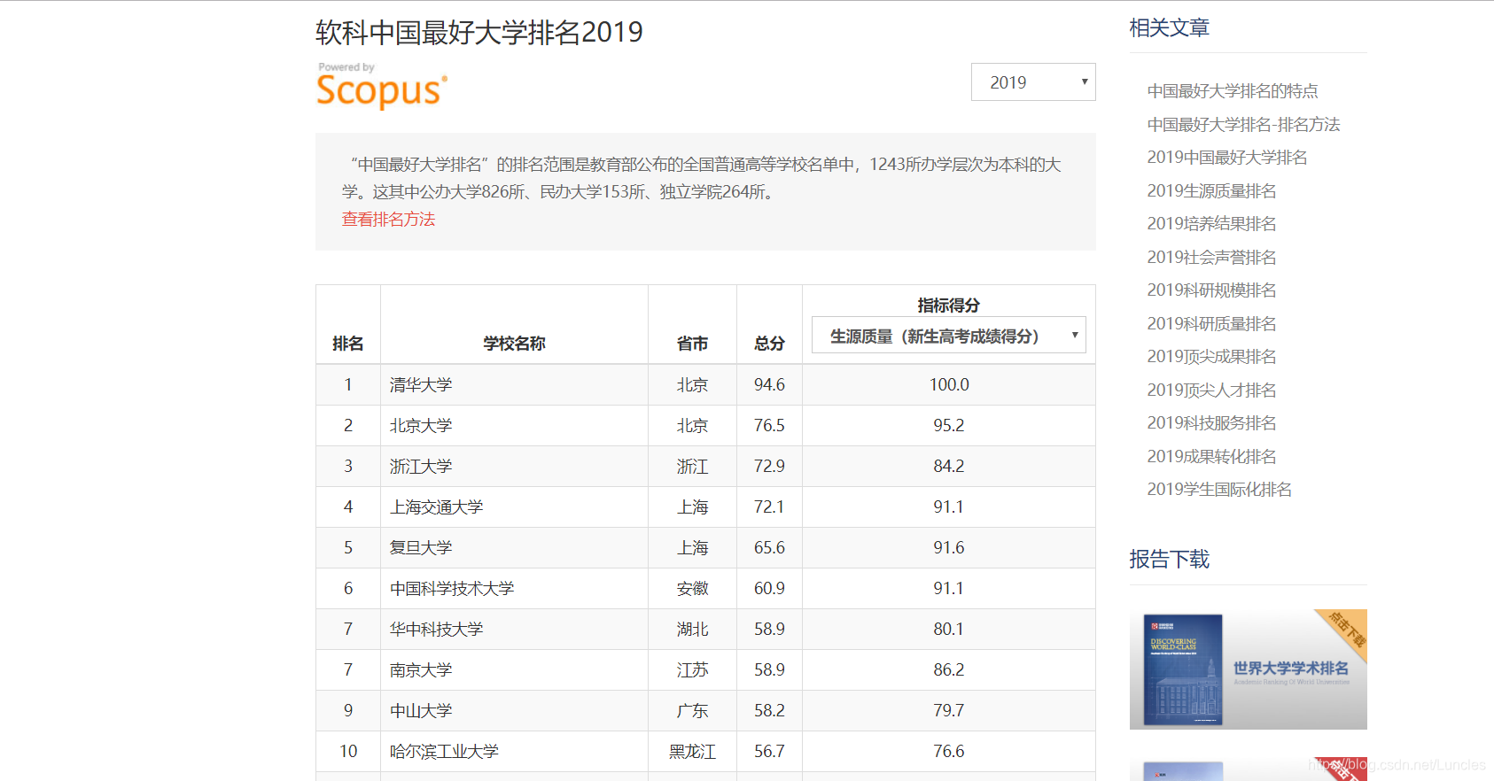Click 广东 province cell
1494x781 pixels.
tap(692, 711)
